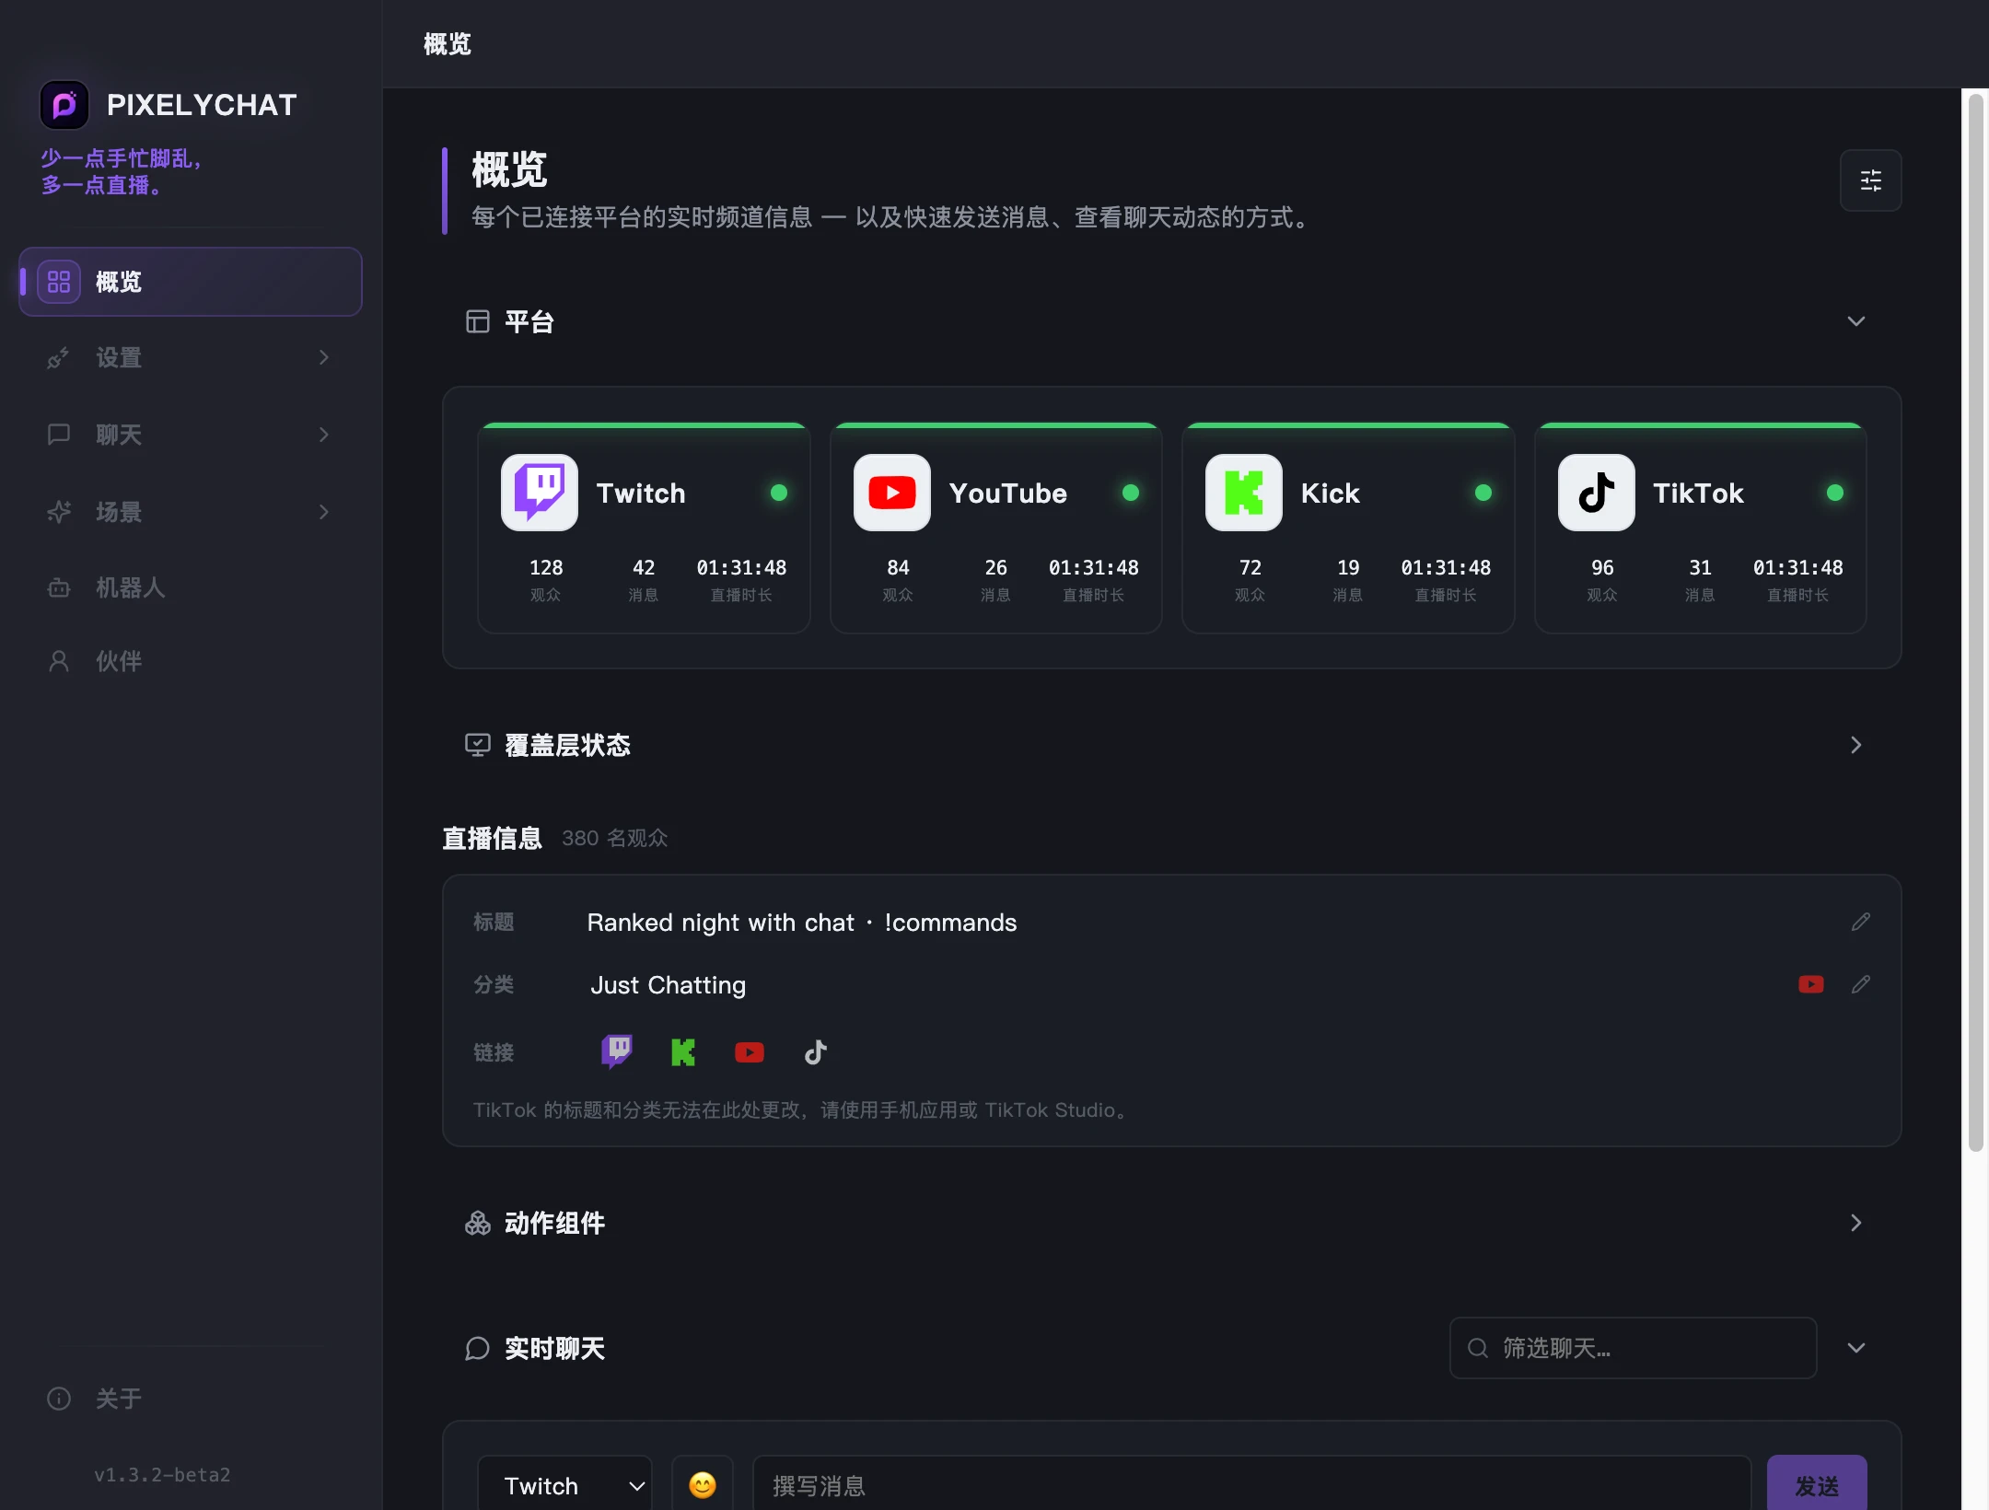Open 伙伴 in the sidebar
1989x1510 pixels.
point(191,661)
